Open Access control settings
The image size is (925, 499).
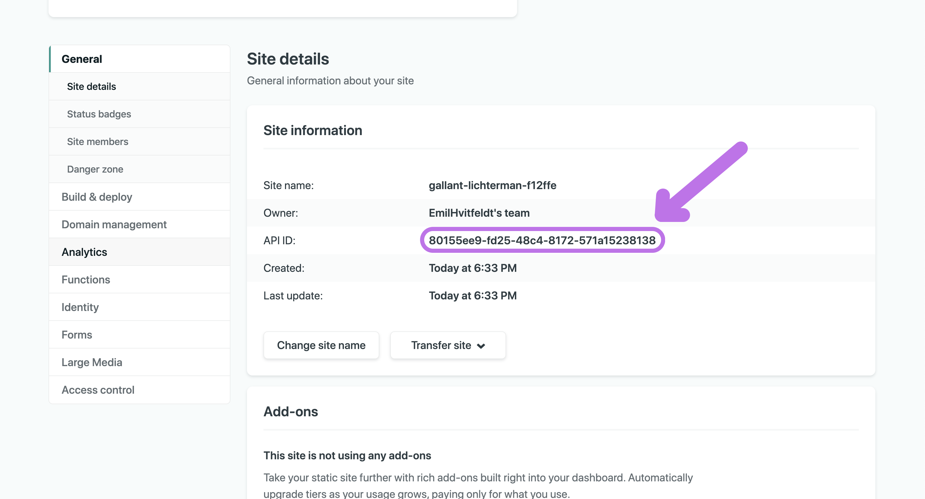tap(139, 390)
